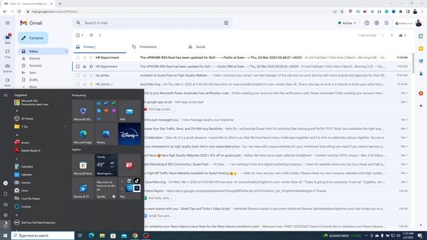Open Chrome from the taskbar
The width and height of the screenshot is (427, 240).
point(135,235)
